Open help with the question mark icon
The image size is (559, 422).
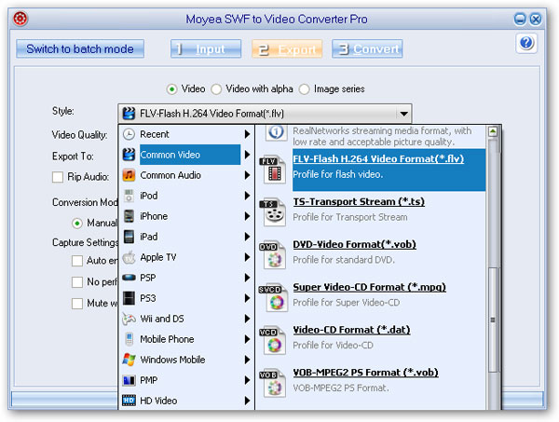pos(526,43)
